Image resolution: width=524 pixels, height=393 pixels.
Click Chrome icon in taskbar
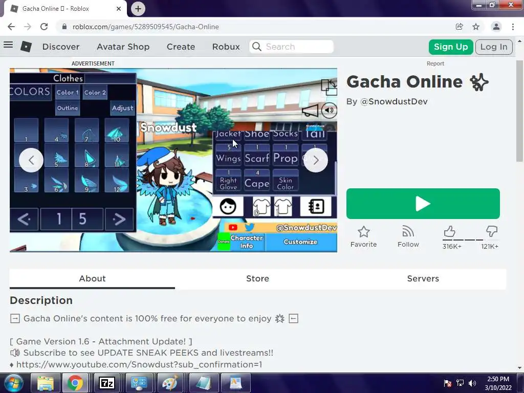coord(75,383)
